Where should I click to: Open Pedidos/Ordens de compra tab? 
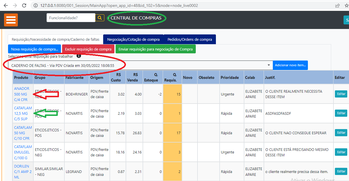tap(190, 40)
